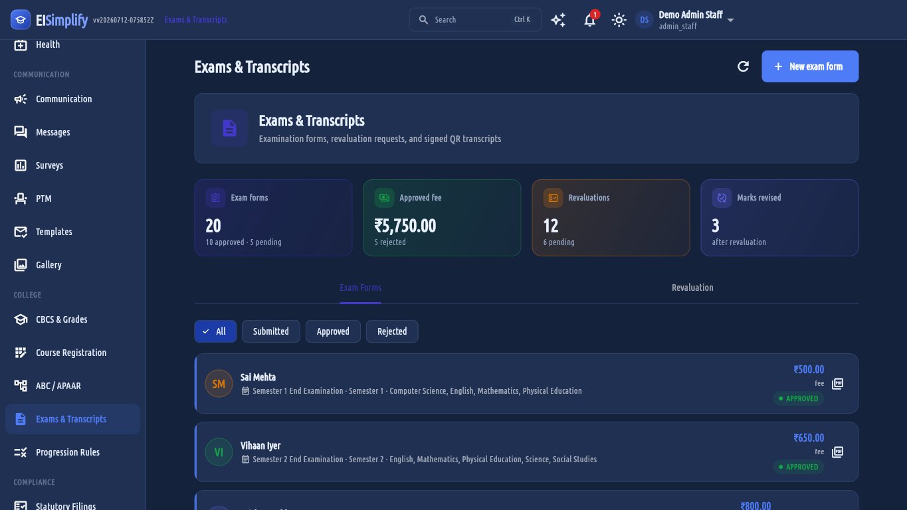Click Vihaan Iyer's APPROVED status badge
907x510 pixels.
click(798, 467)
